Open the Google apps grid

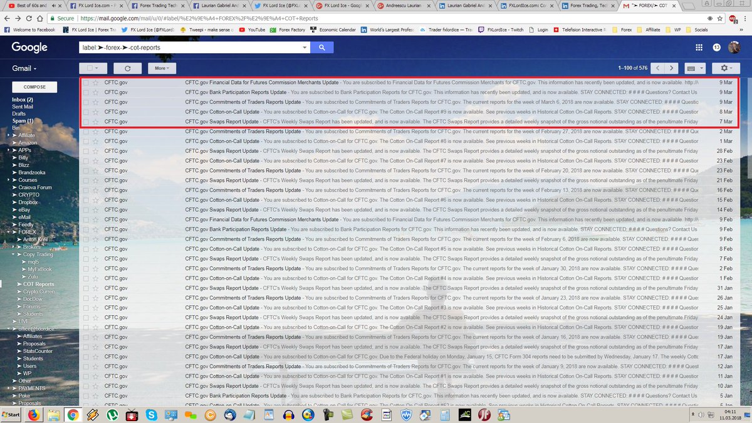point(699,48)
